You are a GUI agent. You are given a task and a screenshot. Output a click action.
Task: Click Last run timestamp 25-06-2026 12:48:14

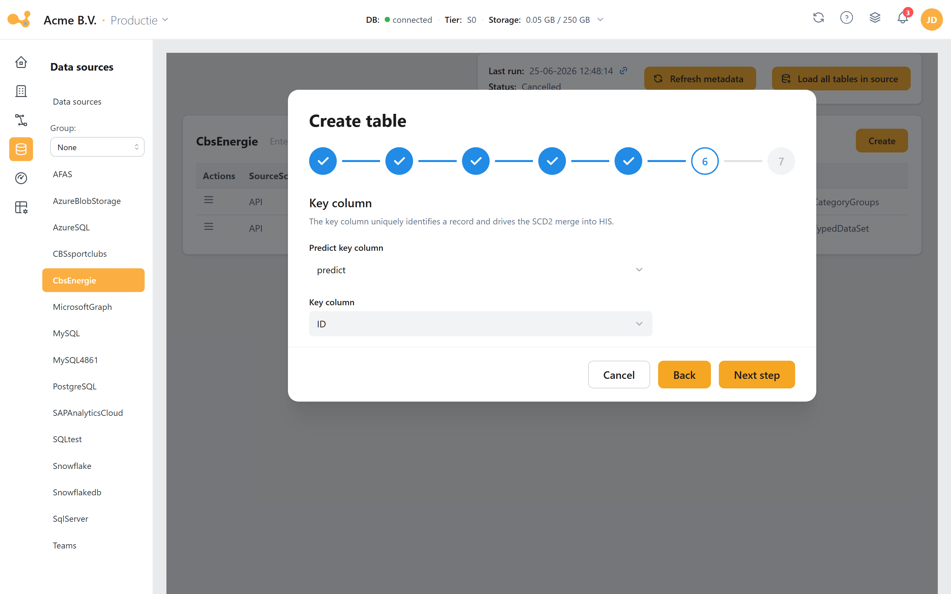[571, 71]
